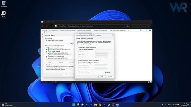Screen dimensions: 191x107
Task: Select General tab in IPv4 Properties
Action: [78, 38]
